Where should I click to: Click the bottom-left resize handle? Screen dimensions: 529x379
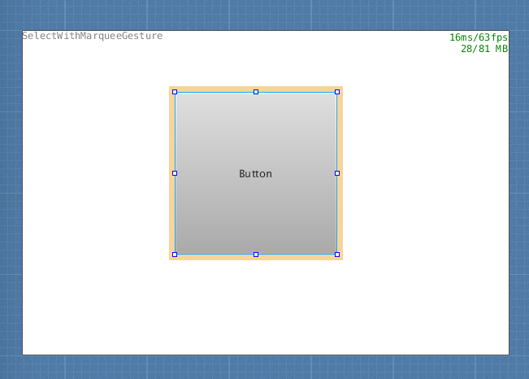pyautogui.click(x=175, y=255)
